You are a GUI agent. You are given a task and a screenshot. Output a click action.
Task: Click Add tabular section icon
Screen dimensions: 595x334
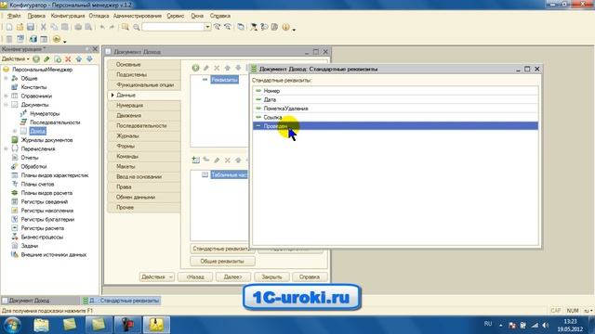point(195,160)
